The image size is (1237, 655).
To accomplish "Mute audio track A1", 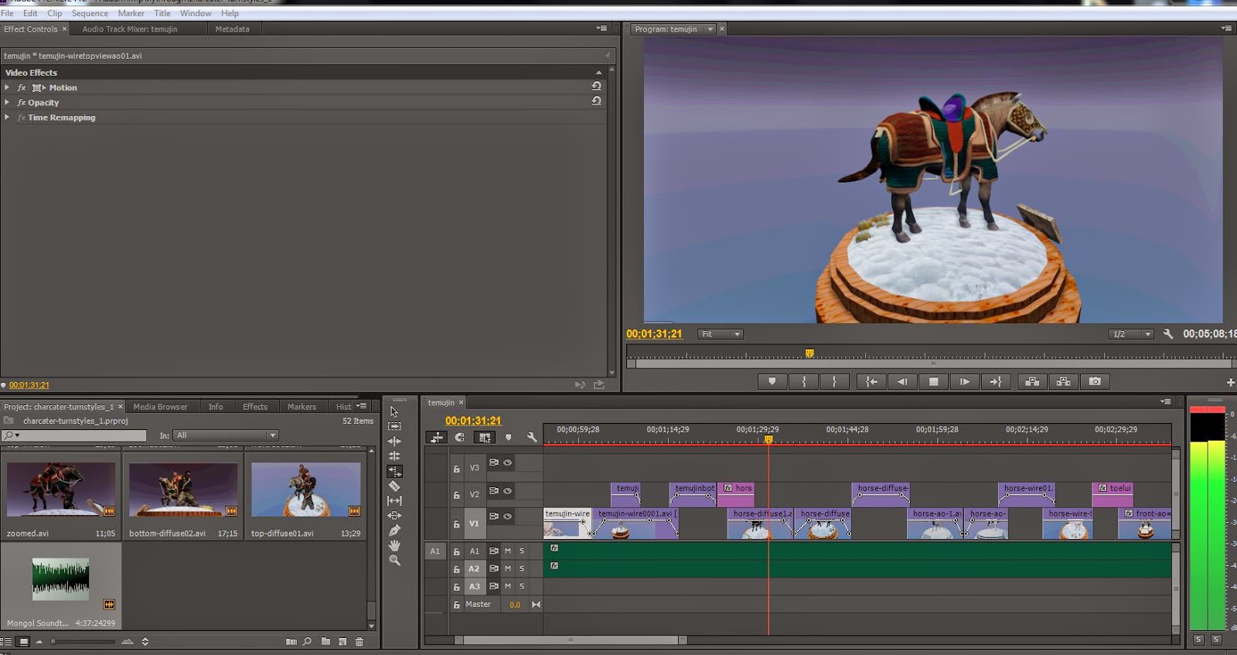I will (508, 551).
